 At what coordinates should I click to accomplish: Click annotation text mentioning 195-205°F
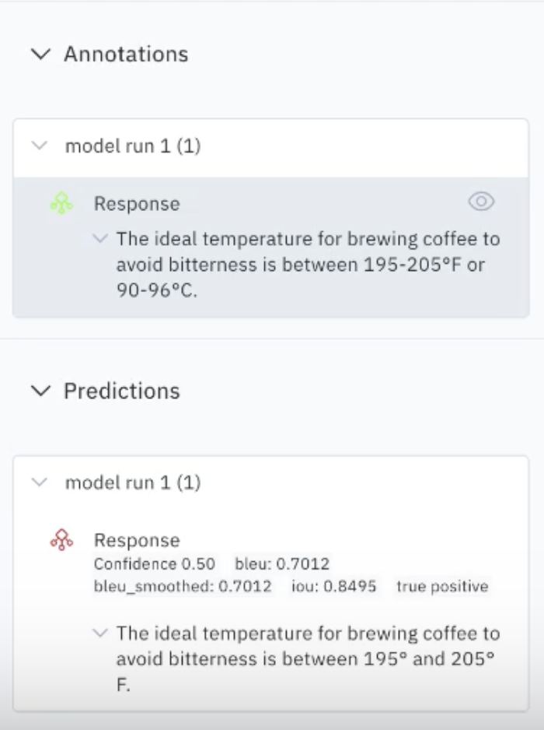coord(309,265)
